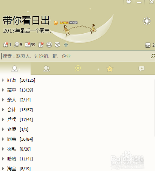Switch to the groups two-person tab
Screen dimensions: 155x171
[46, 69]
